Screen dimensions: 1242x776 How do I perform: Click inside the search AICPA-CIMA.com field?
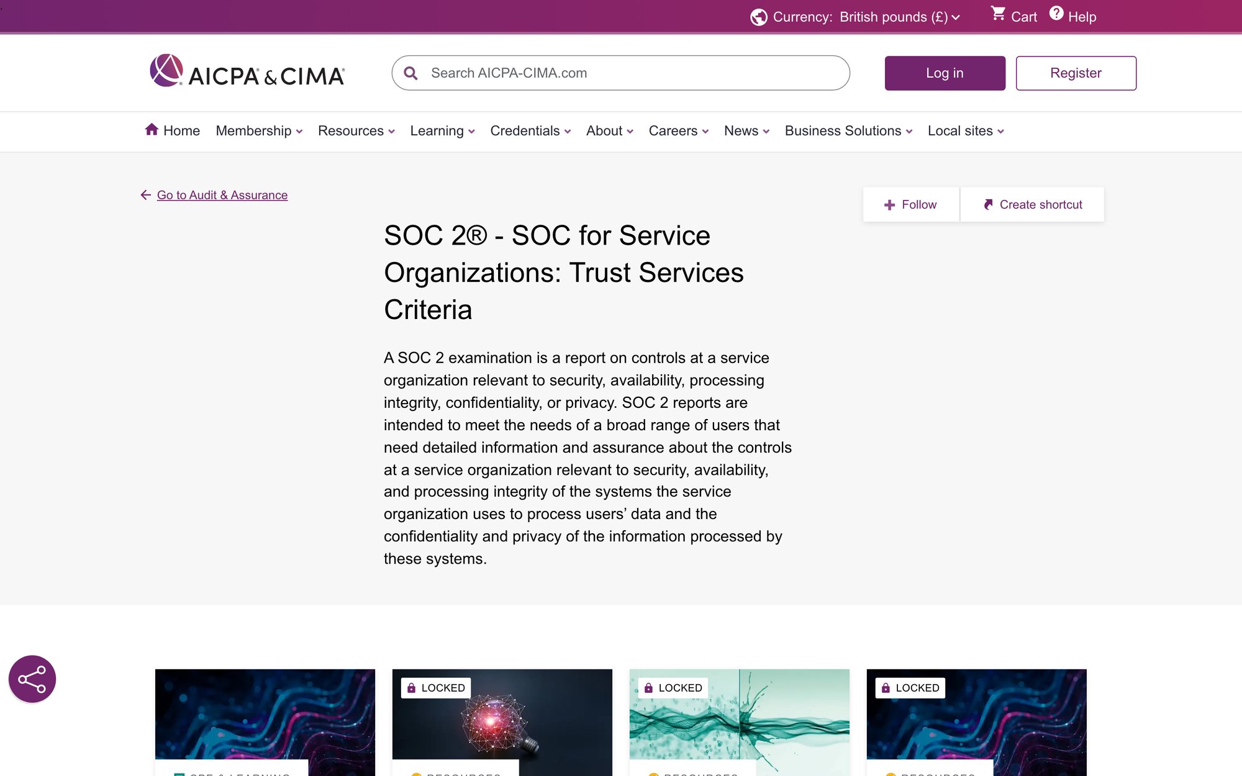[621, 73]
